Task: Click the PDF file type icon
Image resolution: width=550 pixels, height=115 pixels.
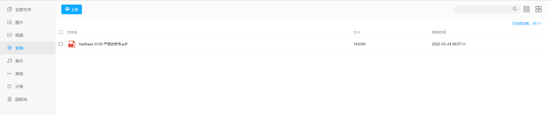Action: point(71,44)
